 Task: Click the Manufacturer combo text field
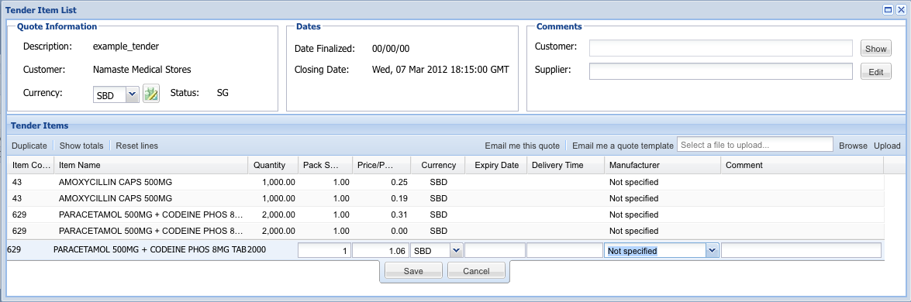(655, 250)
